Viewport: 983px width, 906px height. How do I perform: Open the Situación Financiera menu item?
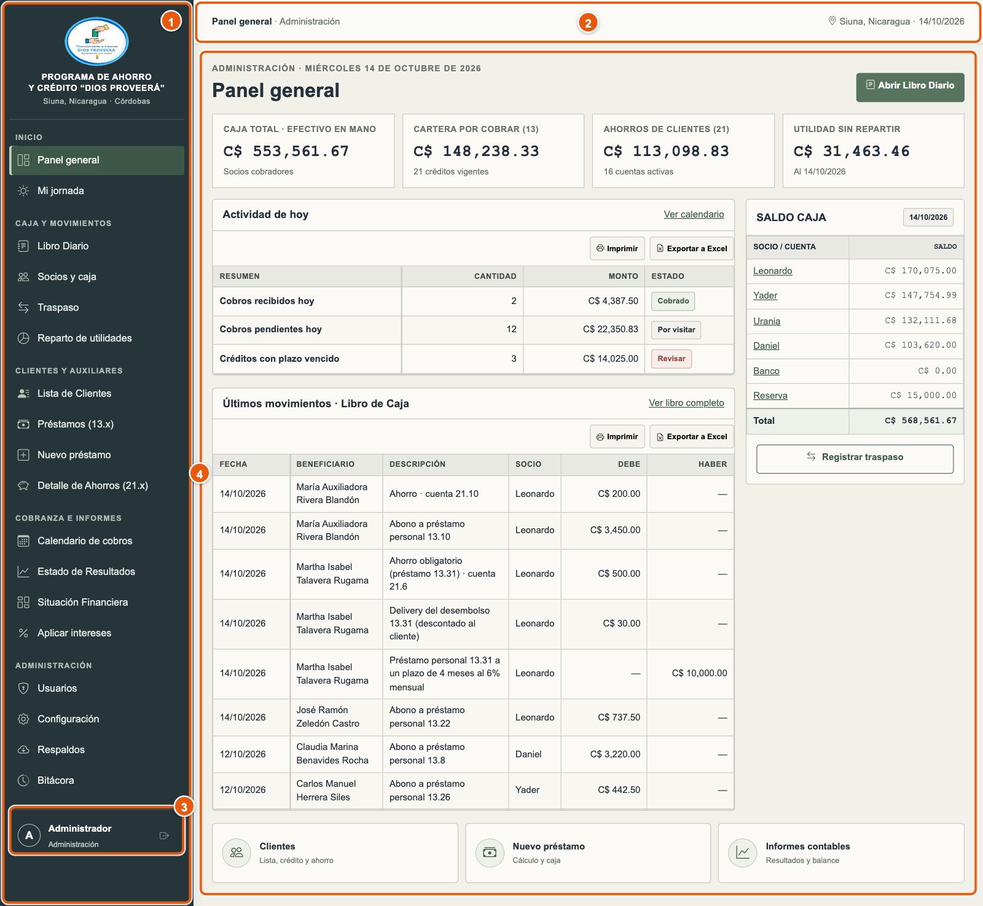97,603
